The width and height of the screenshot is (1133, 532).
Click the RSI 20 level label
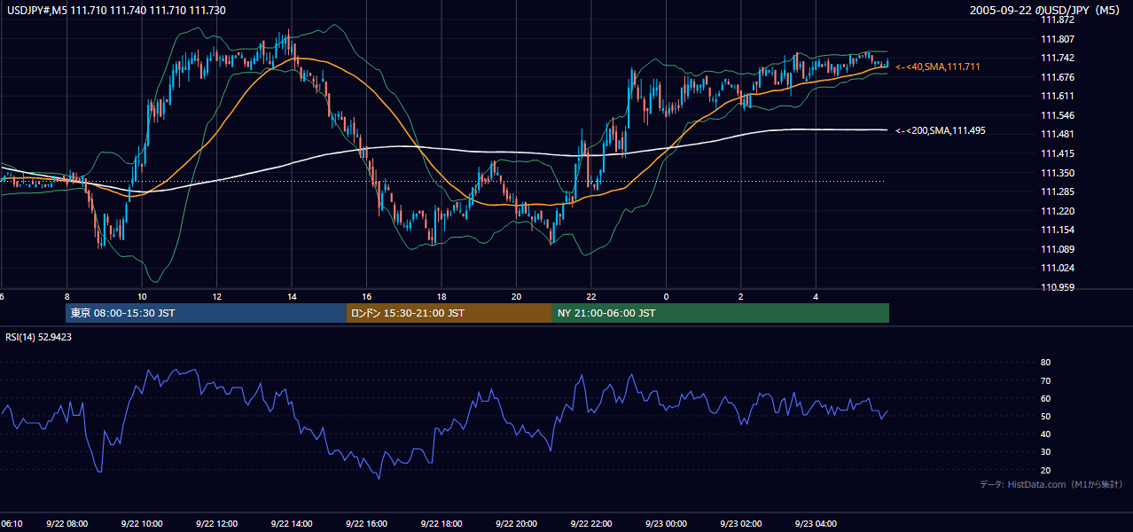click(1046, 470)
